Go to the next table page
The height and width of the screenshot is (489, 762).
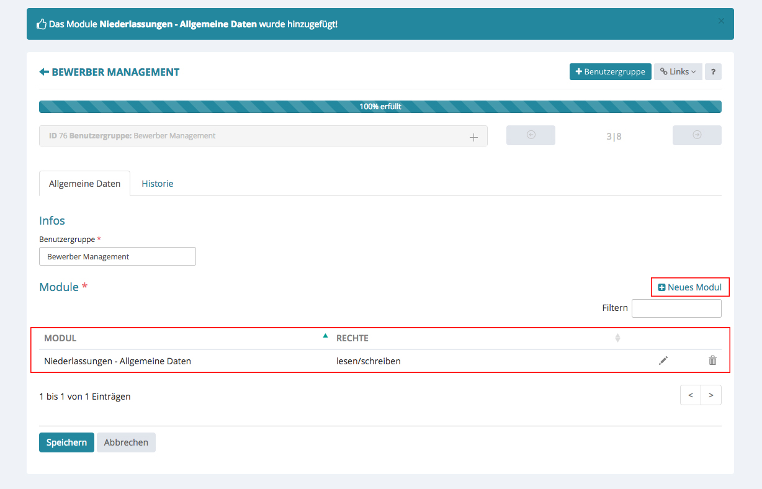711,395
